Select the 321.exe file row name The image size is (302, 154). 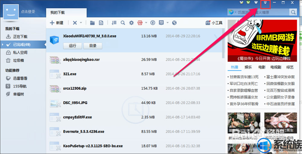pyautogui.click(x=70, y=74)
